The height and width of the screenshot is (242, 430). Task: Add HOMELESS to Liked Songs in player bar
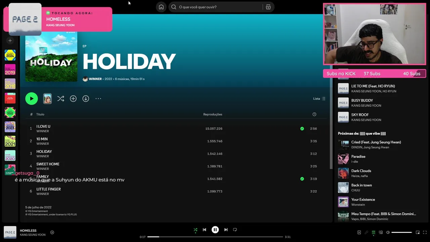[x=52, y=232]
